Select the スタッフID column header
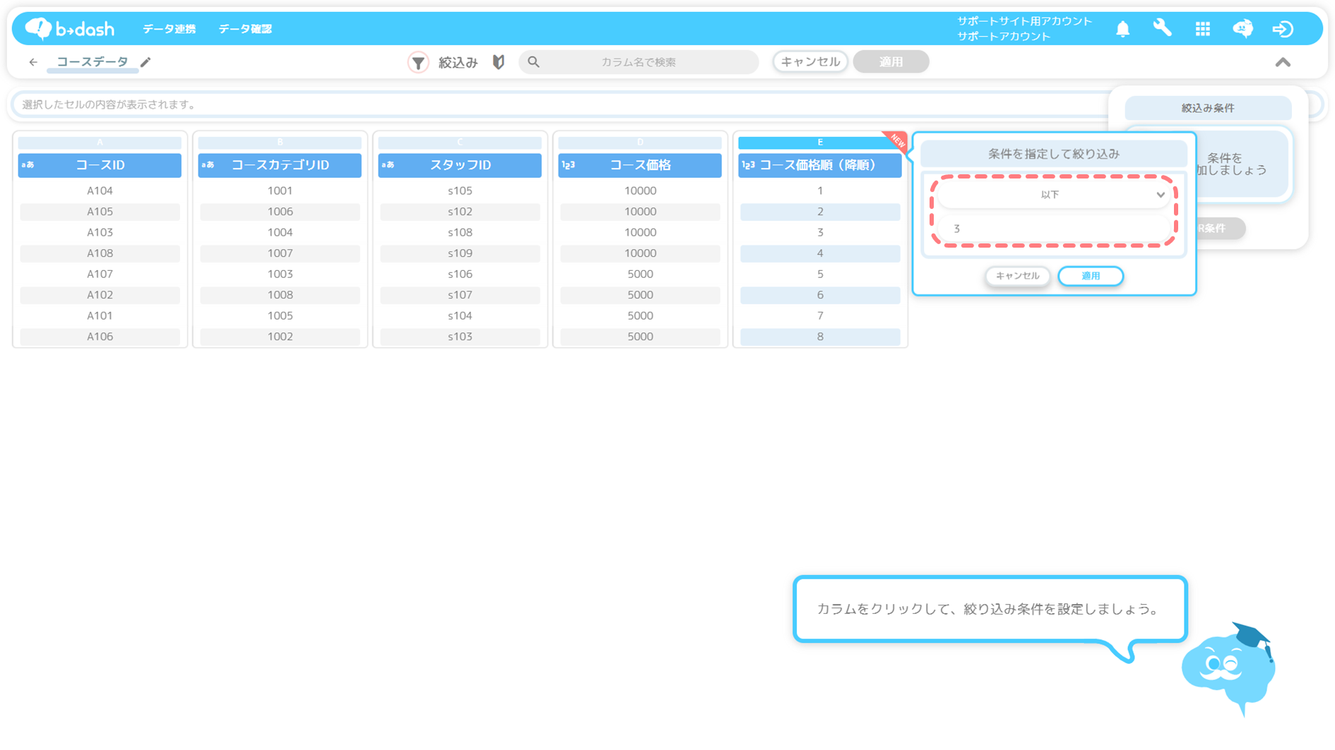 (x=460, y=165)
